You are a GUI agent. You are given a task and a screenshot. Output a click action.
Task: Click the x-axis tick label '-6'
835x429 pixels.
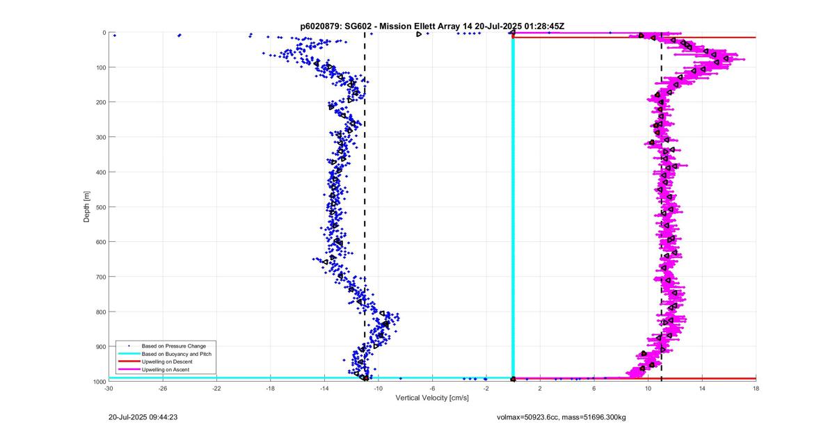click(x=432, y=388)
